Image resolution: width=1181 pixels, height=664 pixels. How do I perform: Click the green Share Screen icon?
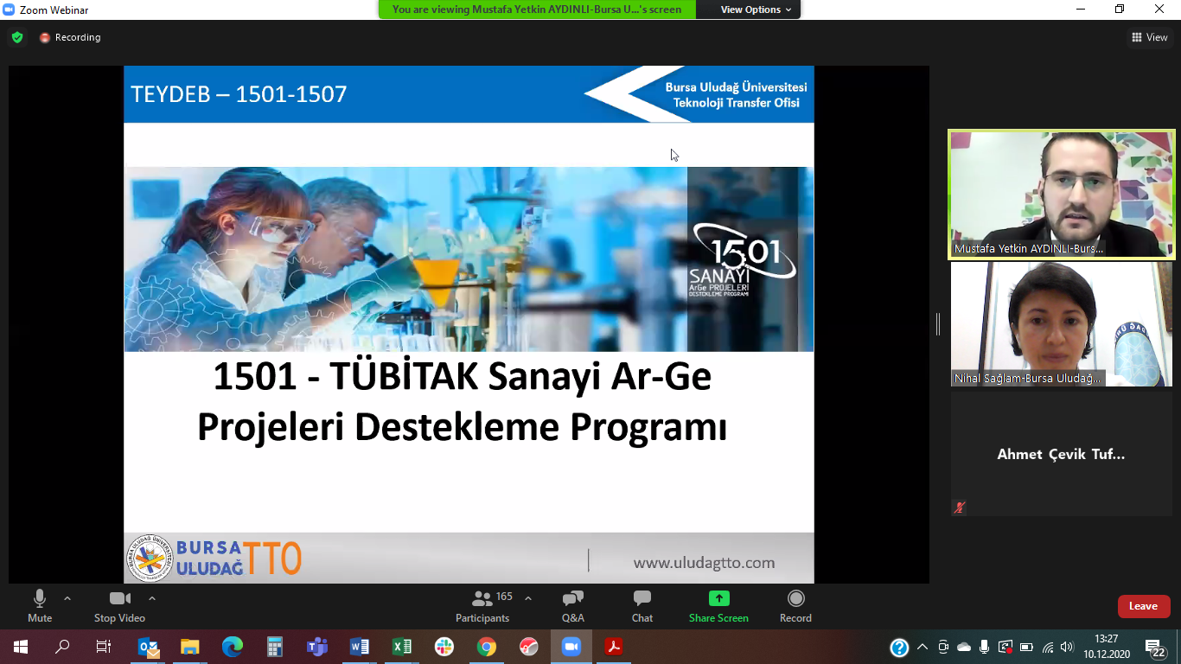718,598
